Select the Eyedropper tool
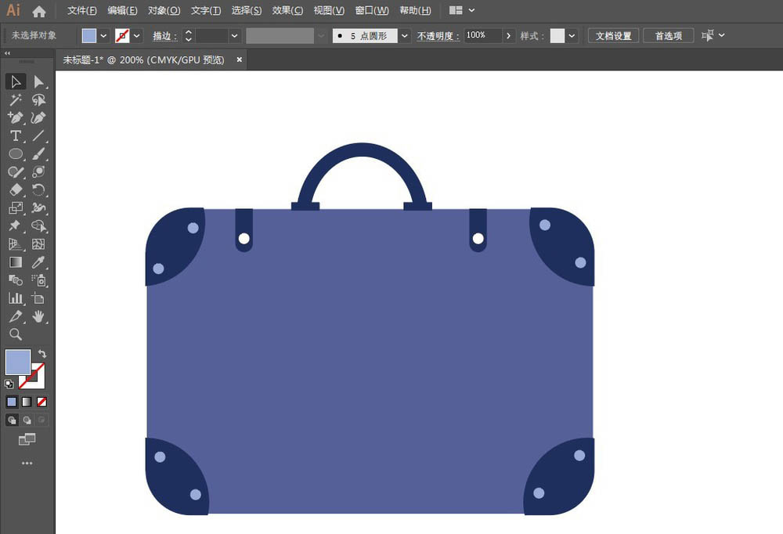This screenshot has width=783, height=534. pos(38,262)
